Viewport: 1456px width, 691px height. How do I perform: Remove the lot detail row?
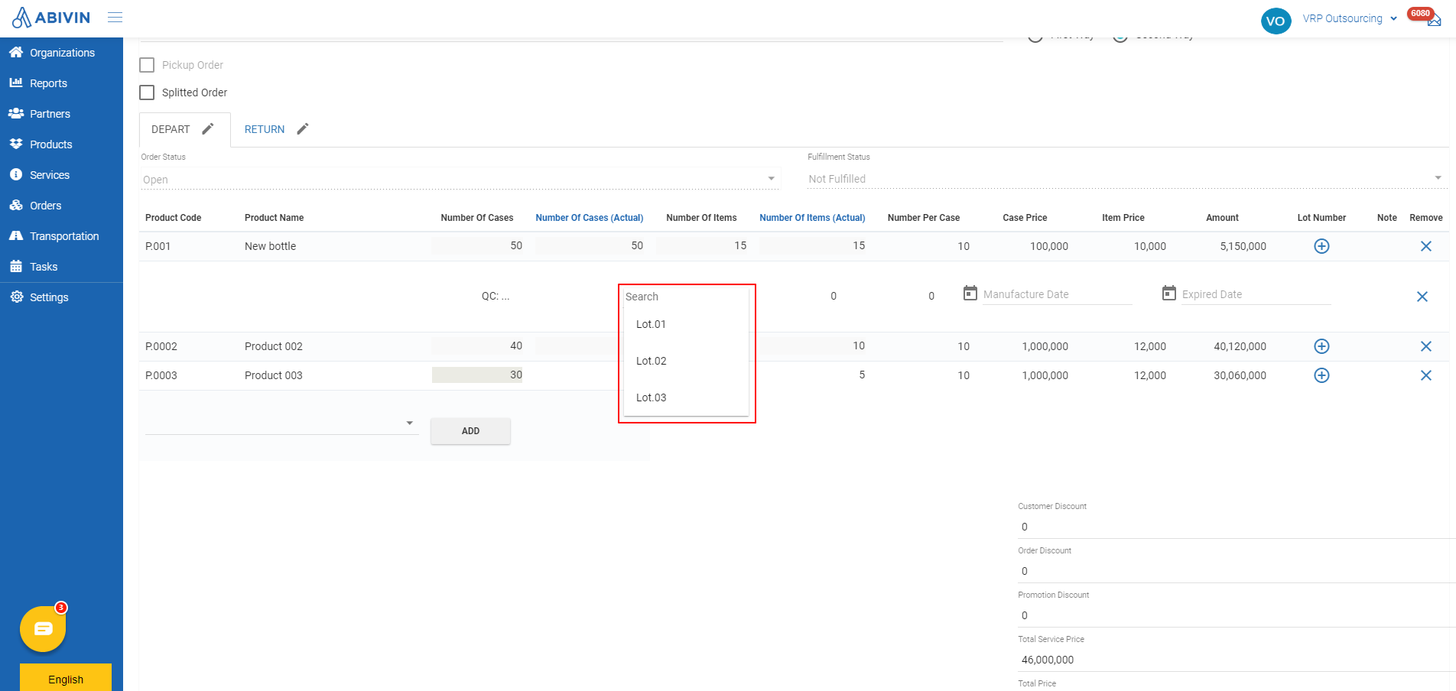click(x=1422, y=297)
